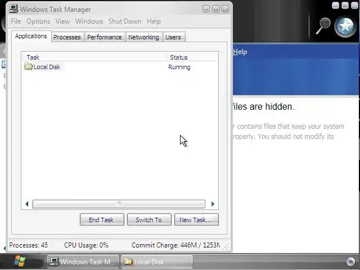360x270 pixels.
Task: Open the star favorites icon
Action: [x=345, y=26]
